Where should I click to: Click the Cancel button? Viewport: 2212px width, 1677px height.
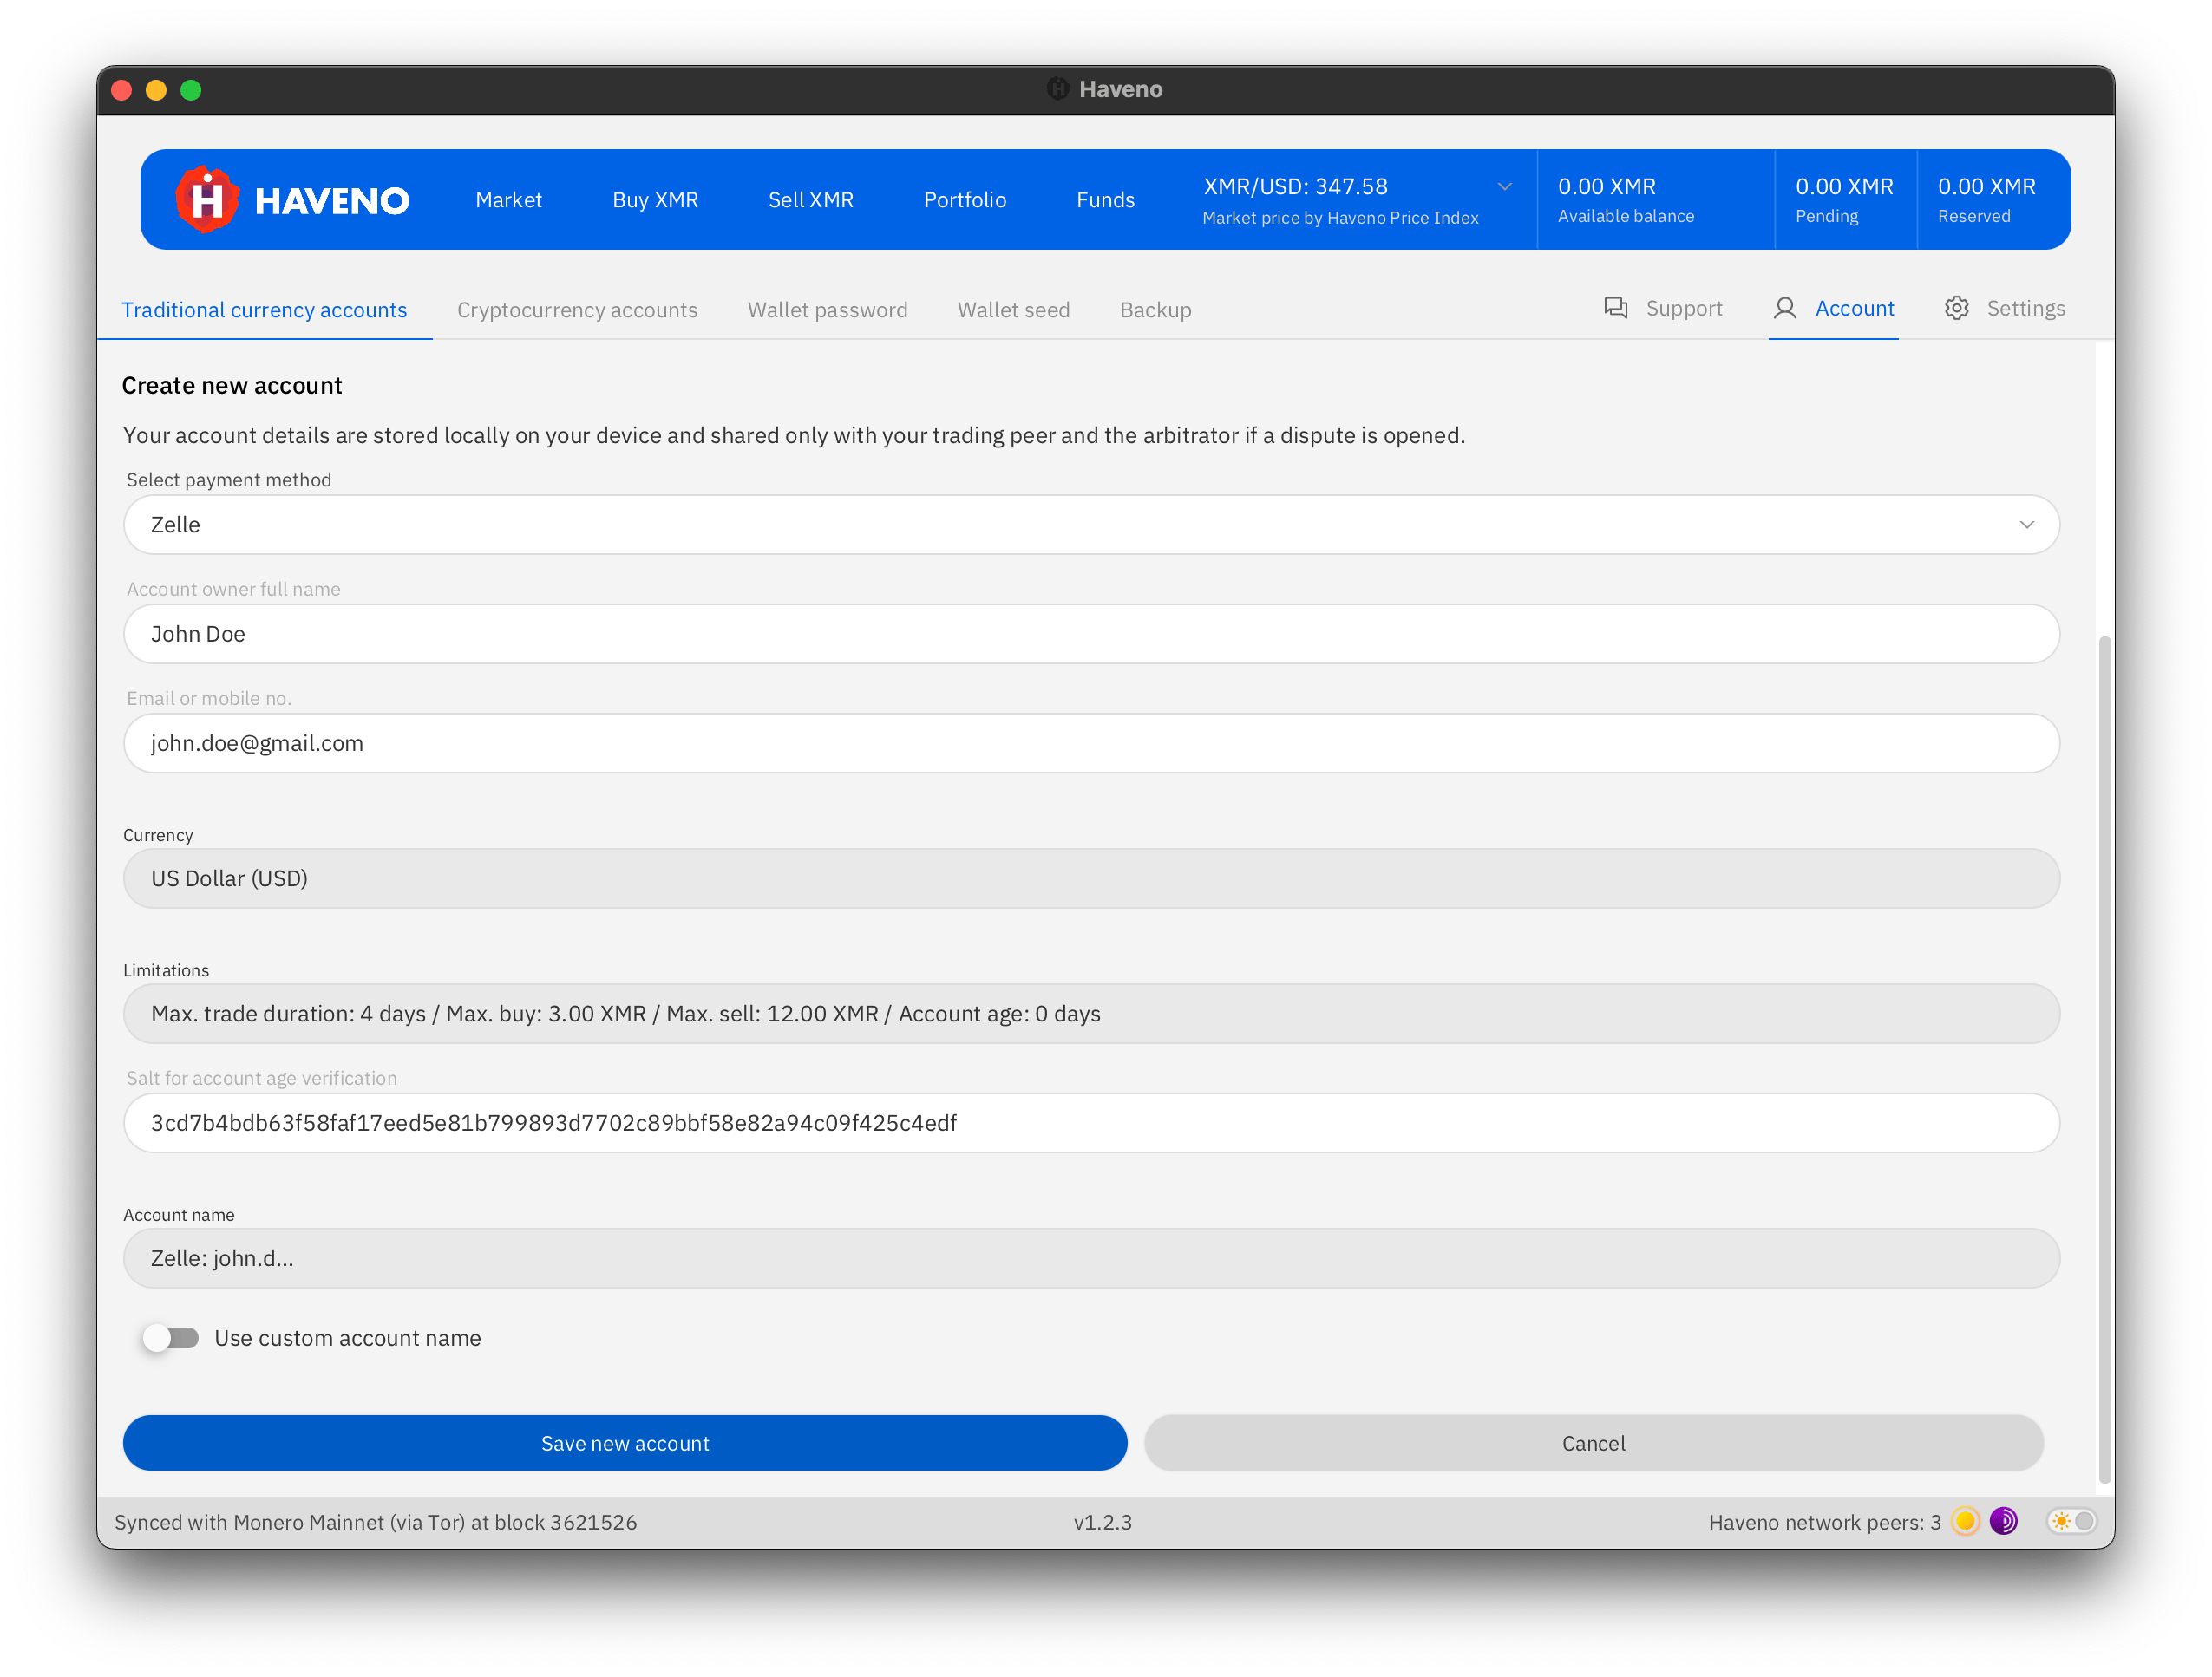(1593, 1443)
